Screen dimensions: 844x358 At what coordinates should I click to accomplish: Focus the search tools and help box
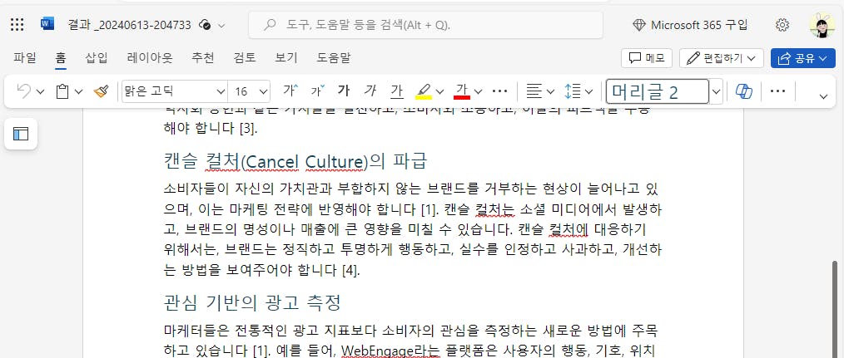pos(425,25)
